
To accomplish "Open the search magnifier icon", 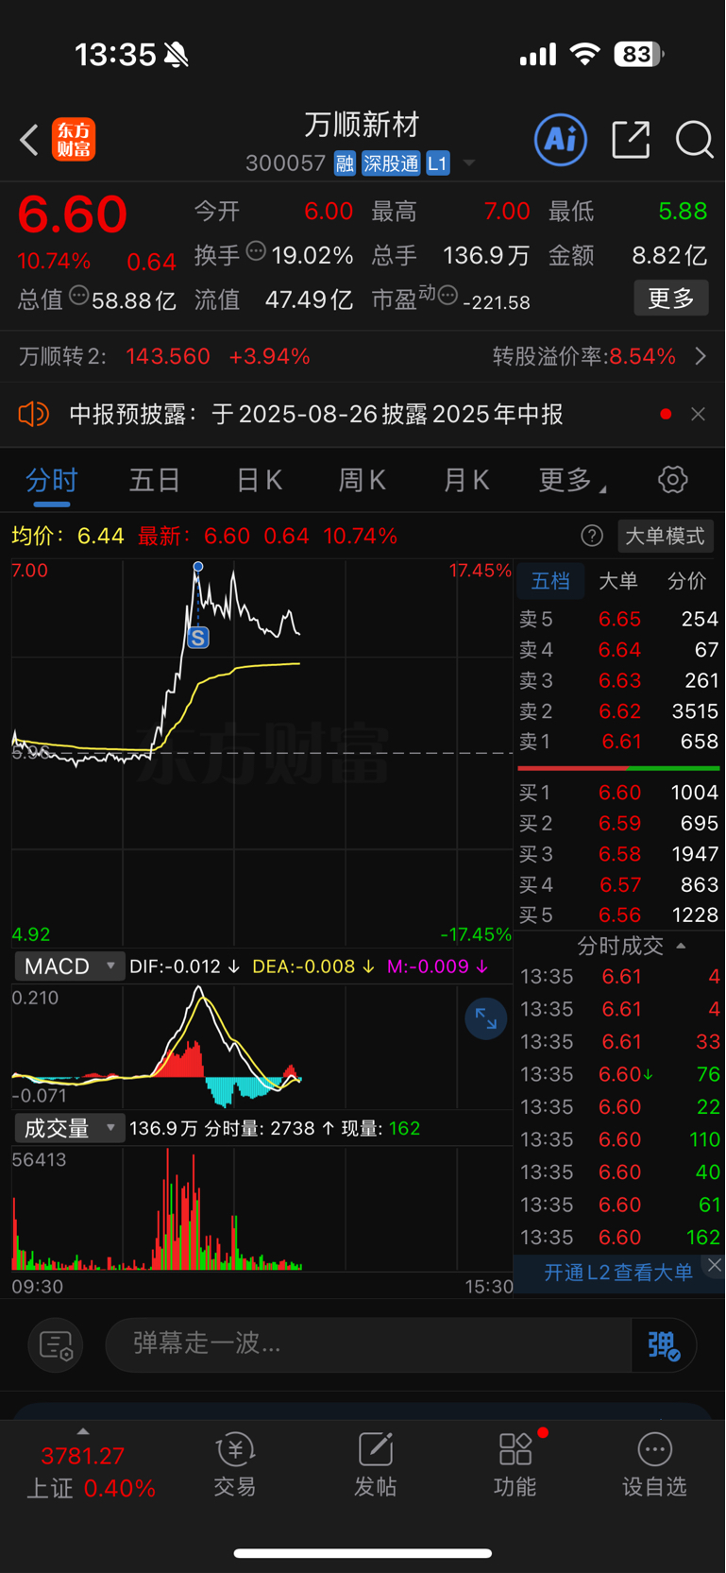I will (694, 140).
